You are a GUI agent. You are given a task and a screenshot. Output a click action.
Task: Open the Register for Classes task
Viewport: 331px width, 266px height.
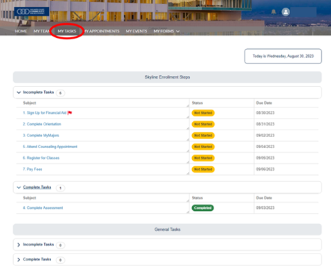click(x=41, y=158)
